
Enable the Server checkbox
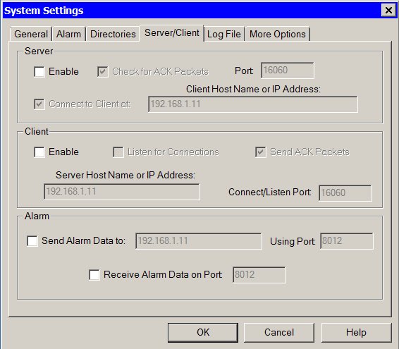39,71
